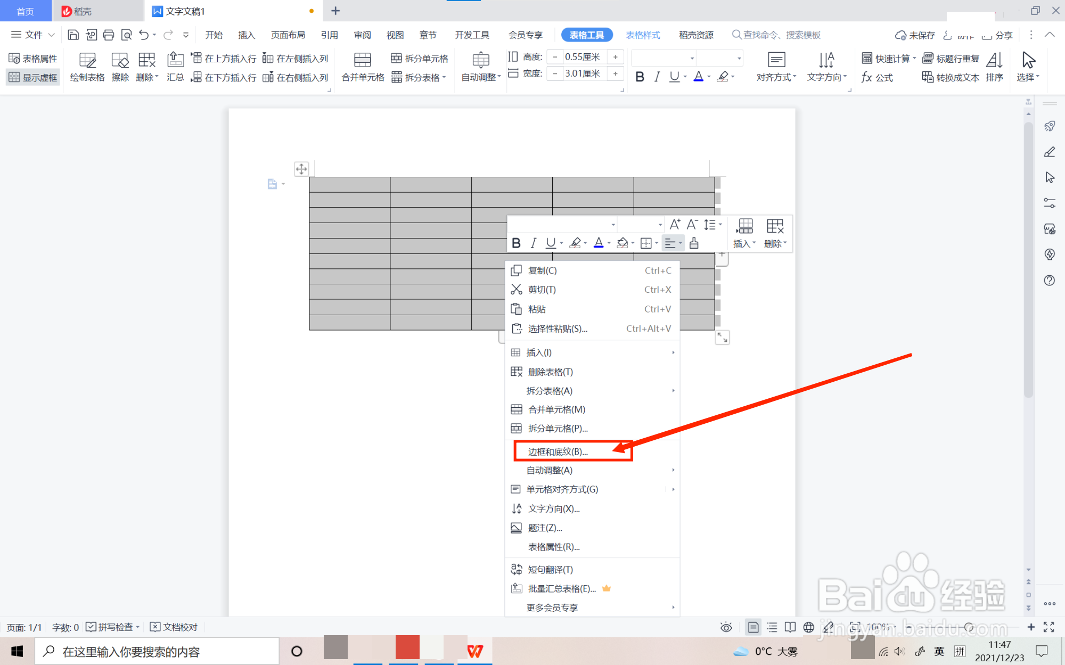Click the Print Preview icon
Viewport: 1065px width, 665px height.
pos(126,35)
